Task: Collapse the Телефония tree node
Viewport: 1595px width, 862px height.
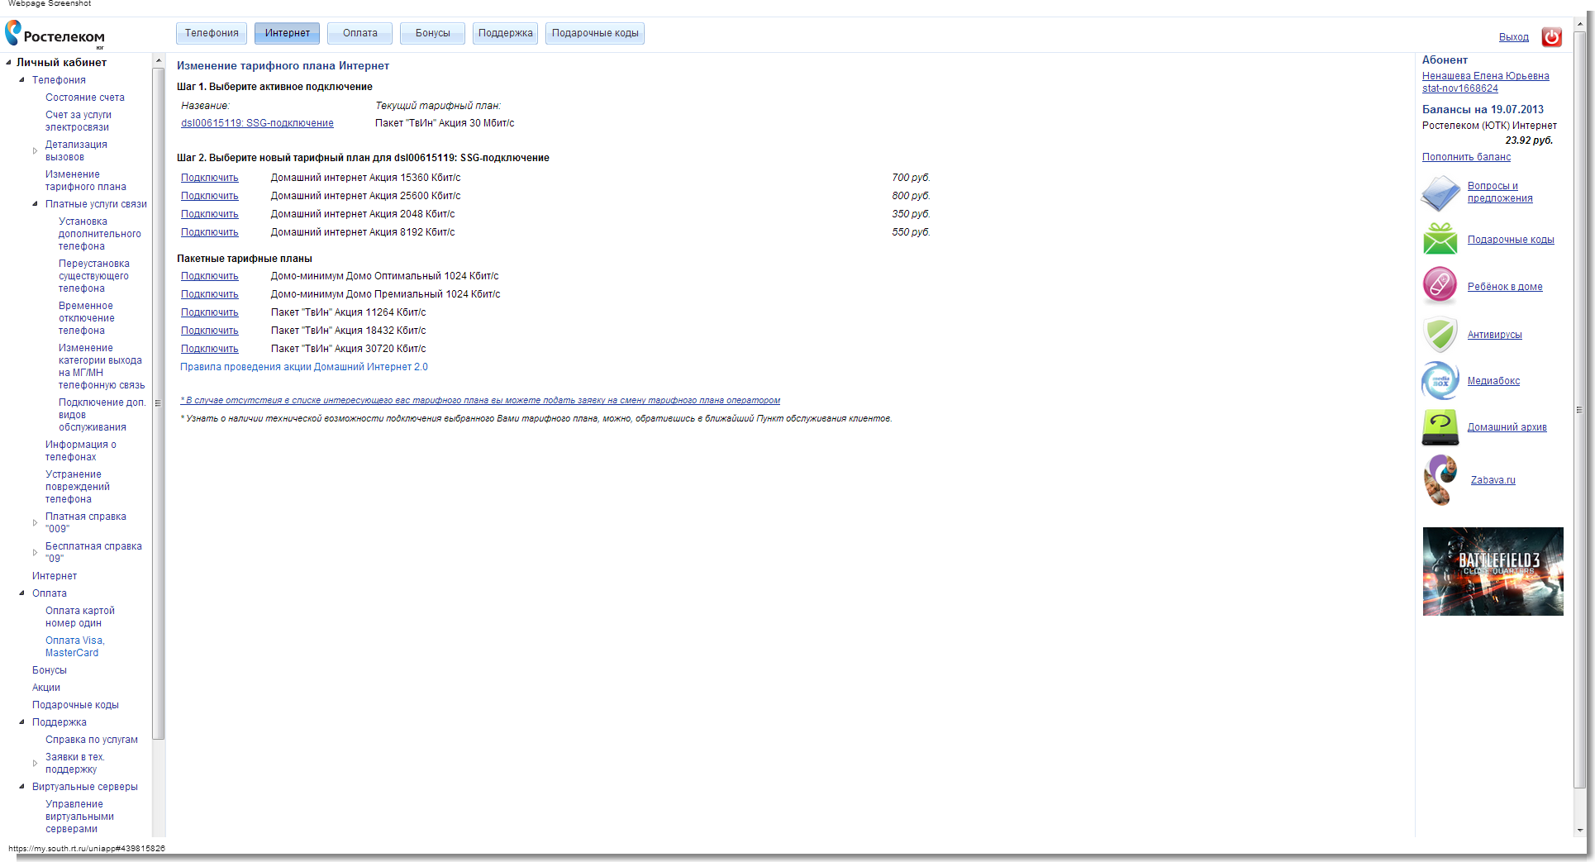Action: tap(21, 79)
